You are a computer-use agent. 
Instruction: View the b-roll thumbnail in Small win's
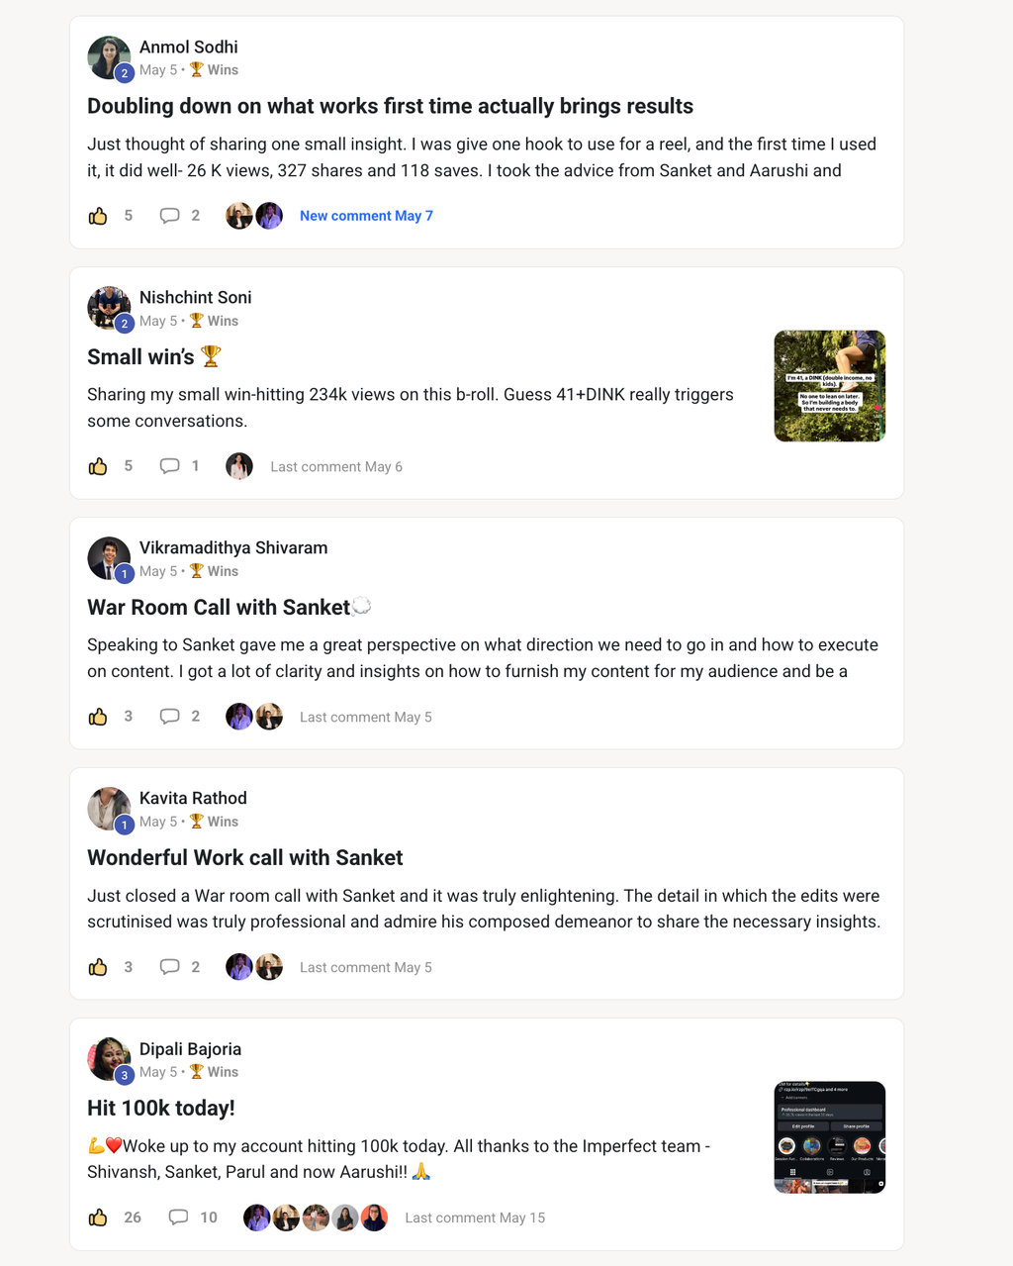coord(829,386)
